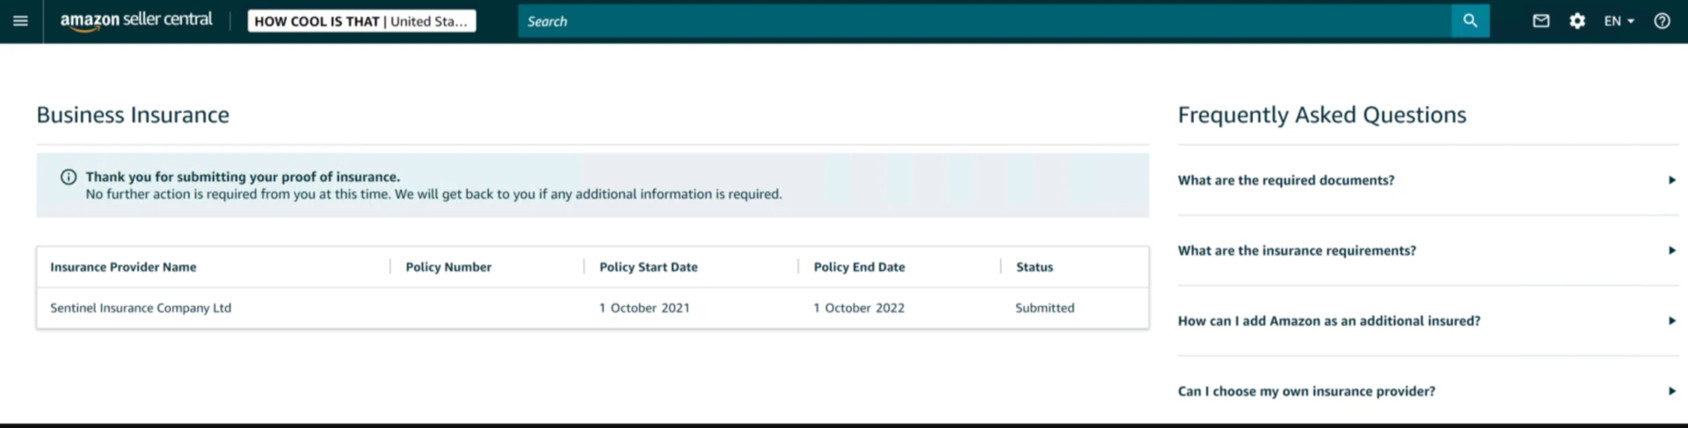The width and height of the screenshot is (1688, 428).
Task: Click the Amazon Seller Central logo
Action: click(136, 20)
